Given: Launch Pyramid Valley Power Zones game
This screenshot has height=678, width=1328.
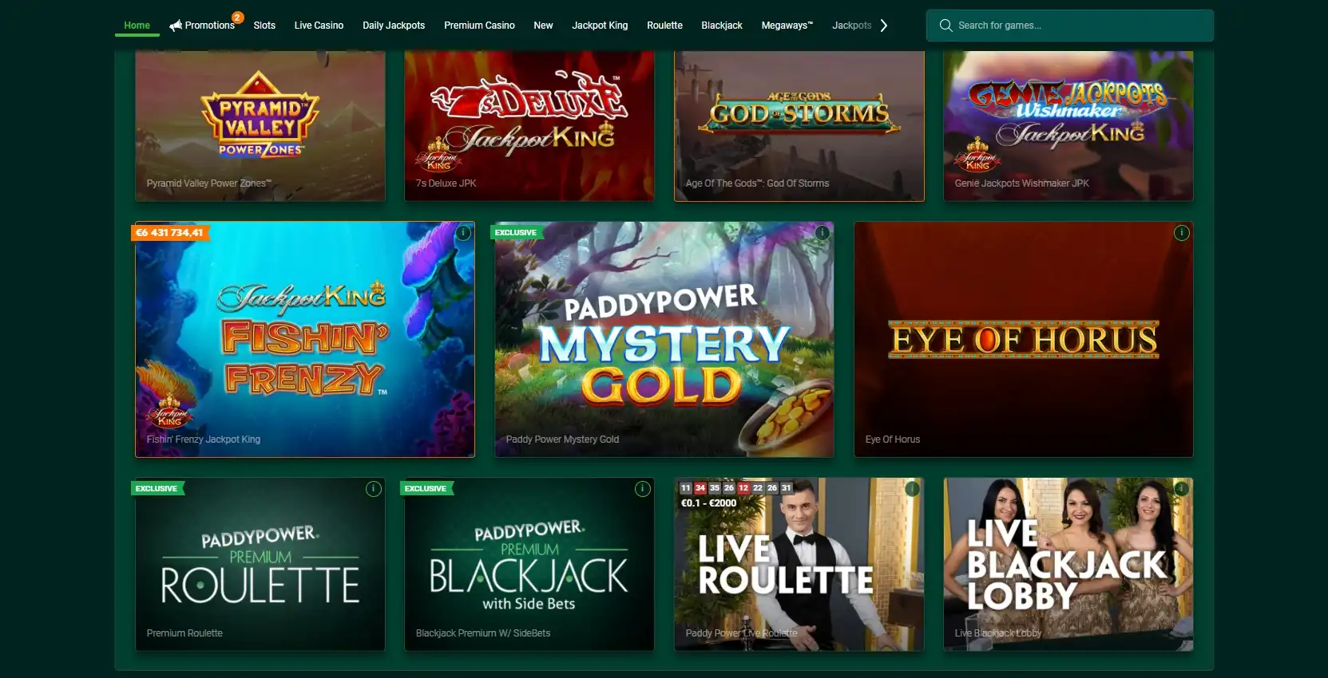Looking at the screenshot, I should [260, 126].
